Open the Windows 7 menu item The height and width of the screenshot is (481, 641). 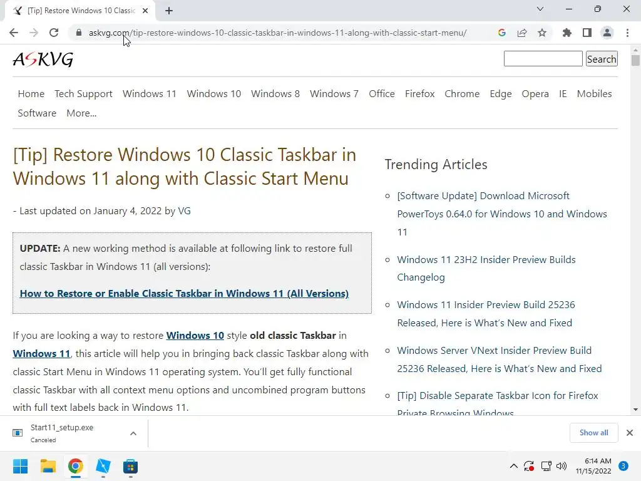coord(334,94)
